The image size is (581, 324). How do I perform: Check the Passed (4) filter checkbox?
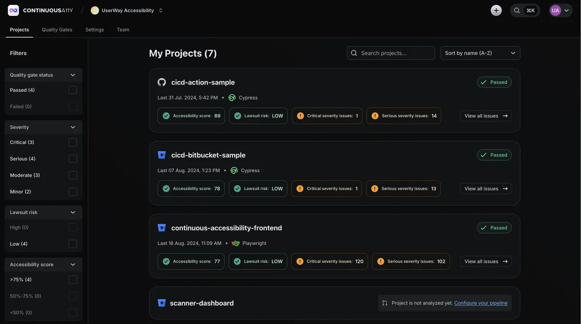[73, 90]
